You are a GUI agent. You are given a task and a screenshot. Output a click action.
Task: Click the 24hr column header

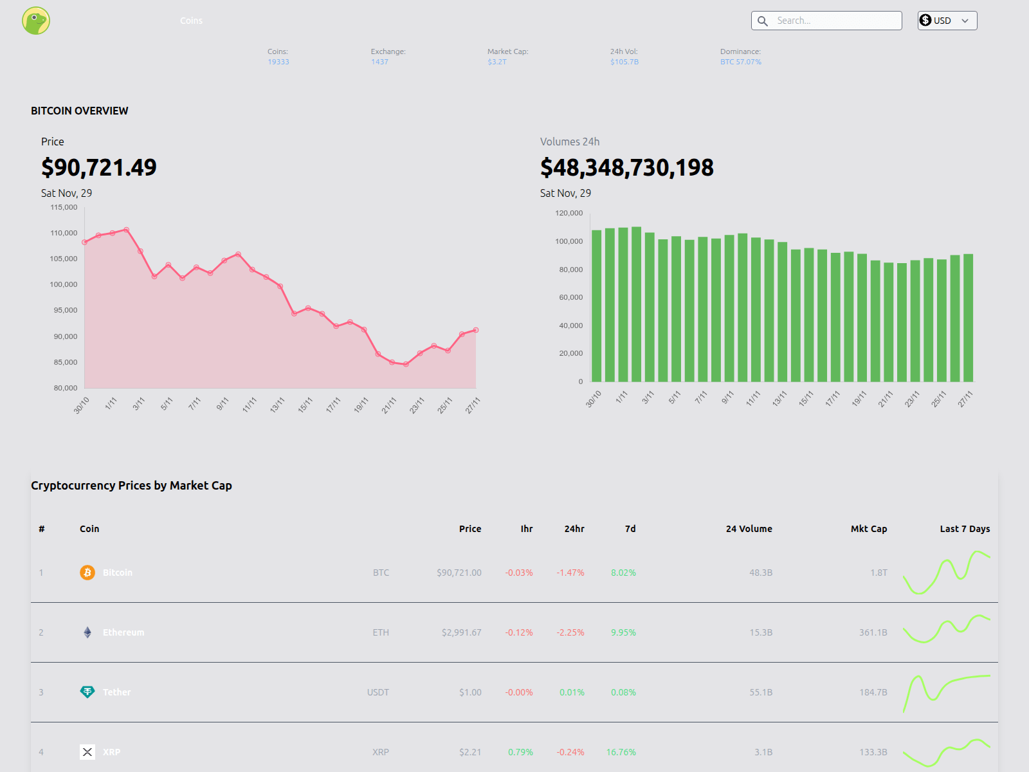tap(574, 529)
